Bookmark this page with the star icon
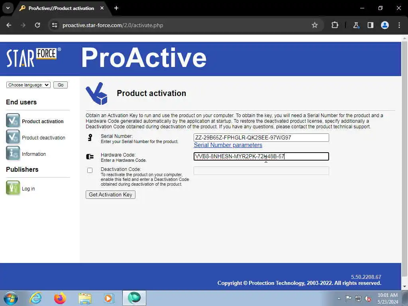Viewport: 408px width, 306px height. click(x=315, y=25)
